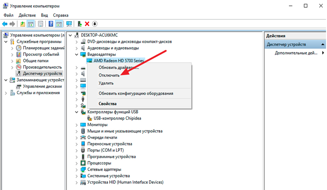Screen dimensions: 327x190
Task: Click the update driver toolbar icon
Action: pos(79,24)
